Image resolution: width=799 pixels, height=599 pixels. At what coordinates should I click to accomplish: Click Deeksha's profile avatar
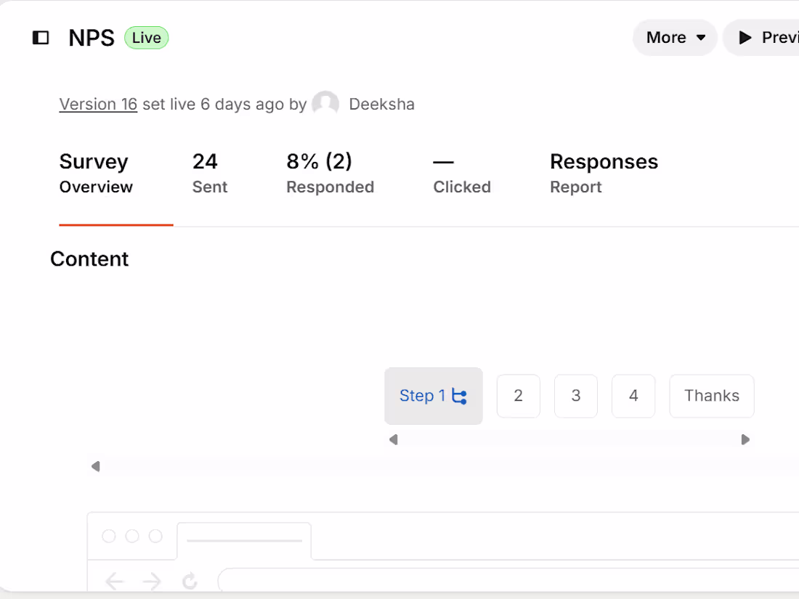tap(325, 103)
